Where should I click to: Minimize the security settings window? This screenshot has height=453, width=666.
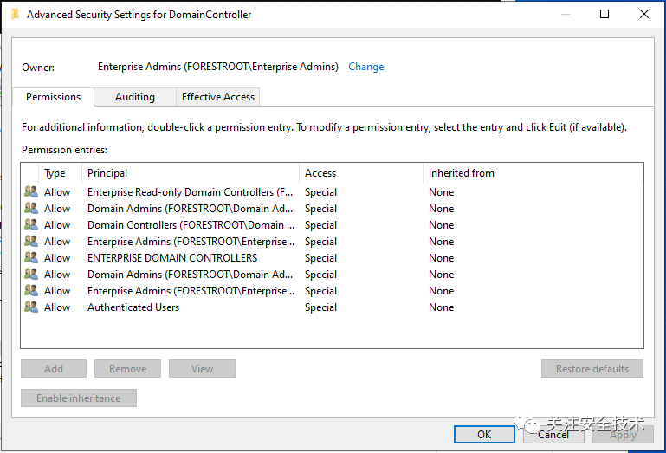566,14
